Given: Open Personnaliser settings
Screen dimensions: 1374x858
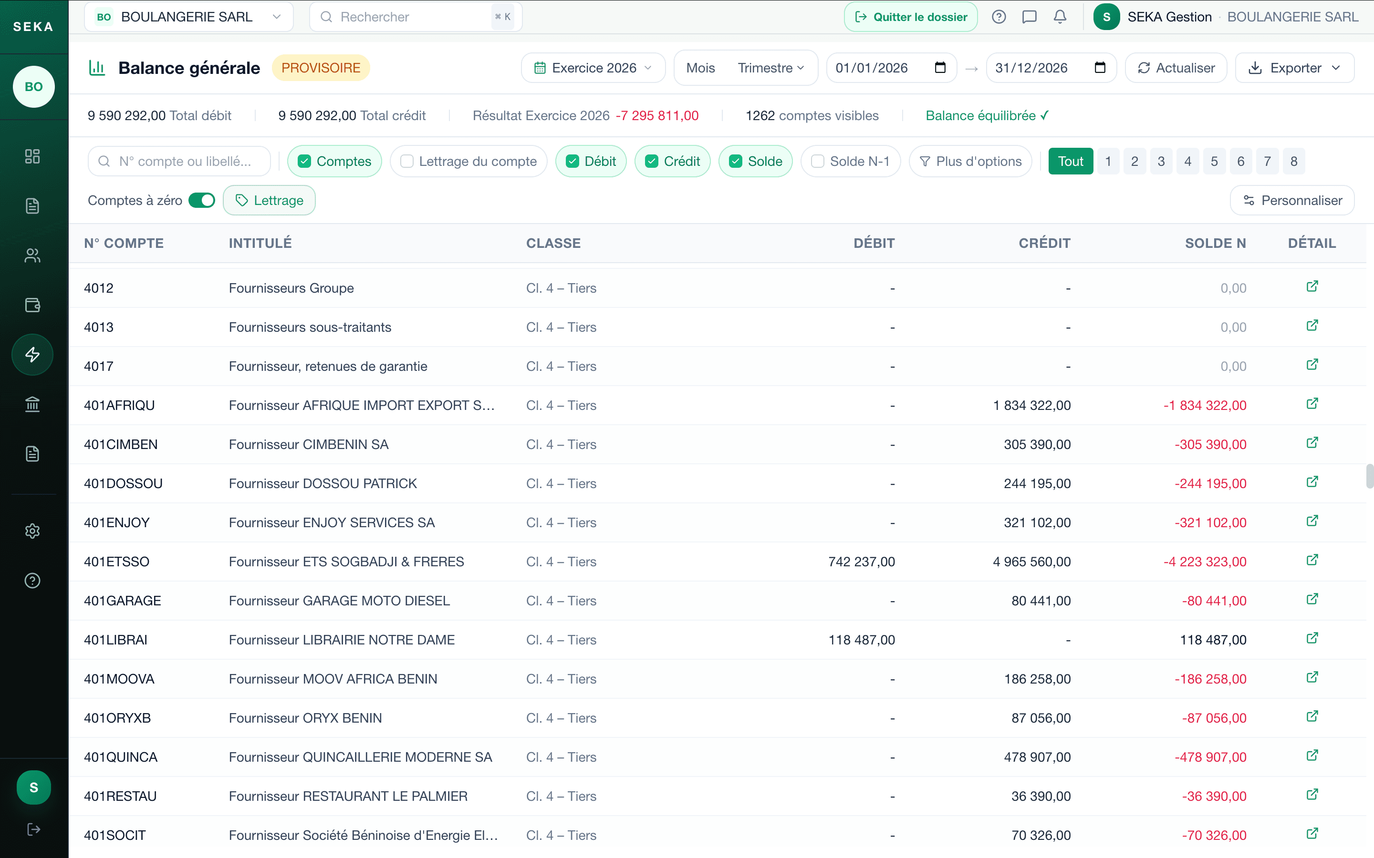Looking at the screenshot, I should pyautogui.click(x=1292, y=200).
